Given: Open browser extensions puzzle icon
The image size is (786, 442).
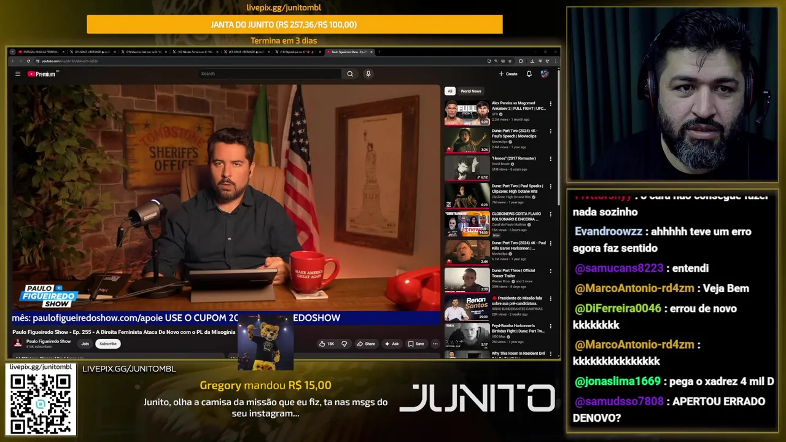Looking at the screenshot, I should pos(521,61).
